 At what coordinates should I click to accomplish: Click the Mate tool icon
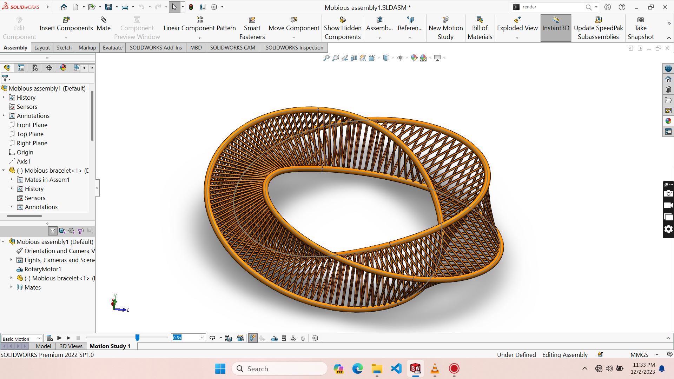point(104,20)
